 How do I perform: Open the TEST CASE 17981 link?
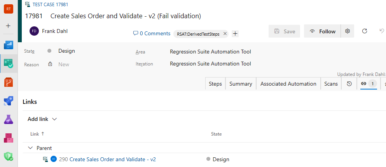(x=50, y=4)
